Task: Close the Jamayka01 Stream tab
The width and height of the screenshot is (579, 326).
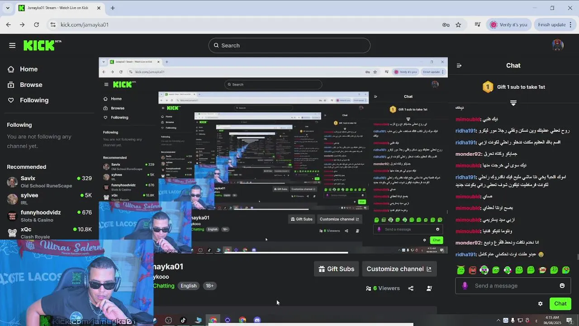Action: click(99, 8)
